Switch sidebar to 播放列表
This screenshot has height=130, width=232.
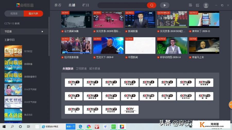coord(33,14)
